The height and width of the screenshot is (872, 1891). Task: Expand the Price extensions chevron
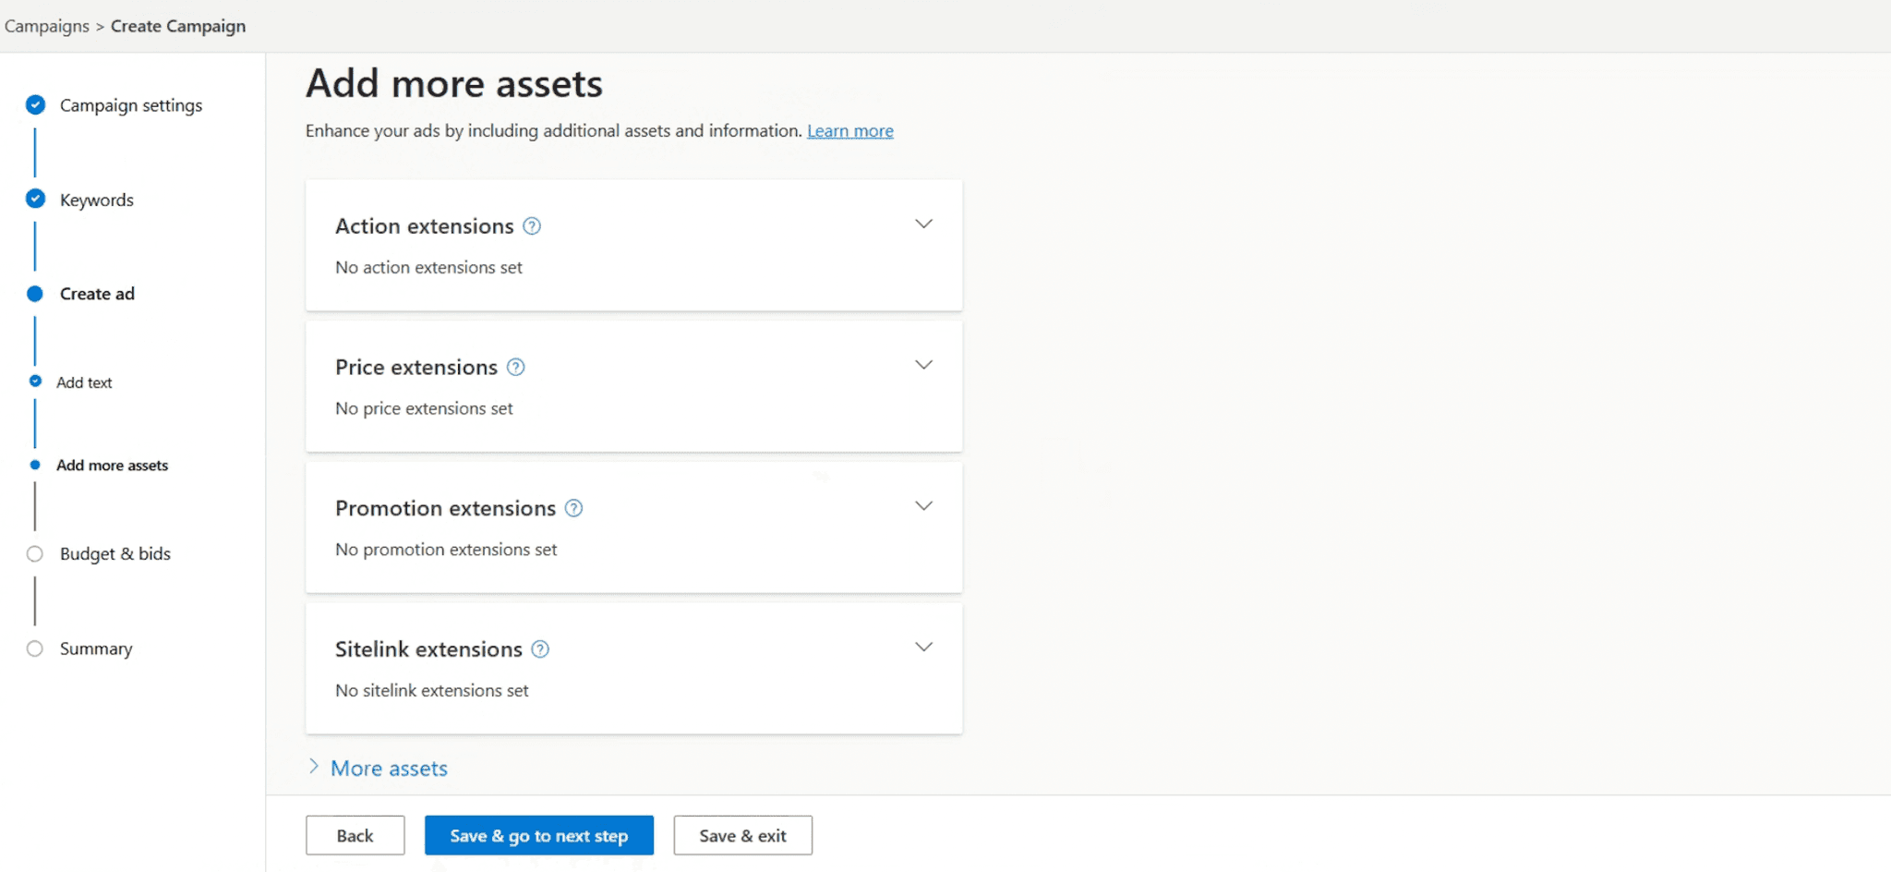(923, 366)
